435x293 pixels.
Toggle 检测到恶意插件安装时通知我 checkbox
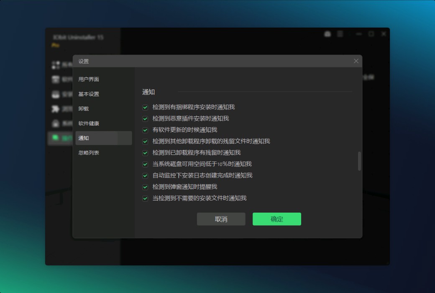[x=145, y=119]
